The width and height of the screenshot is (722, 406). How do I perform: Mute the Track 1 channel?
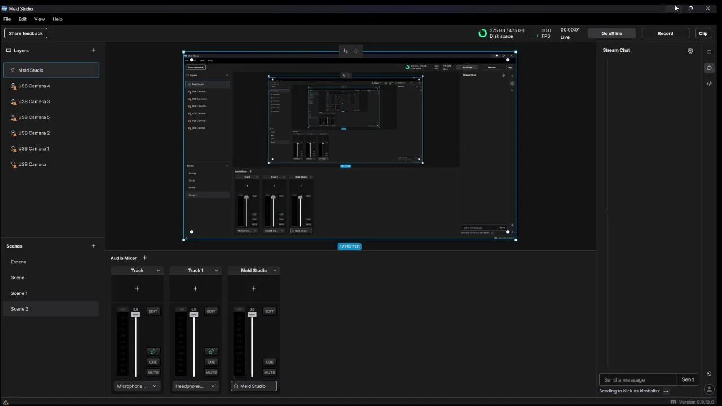click(x=211, y=372)
